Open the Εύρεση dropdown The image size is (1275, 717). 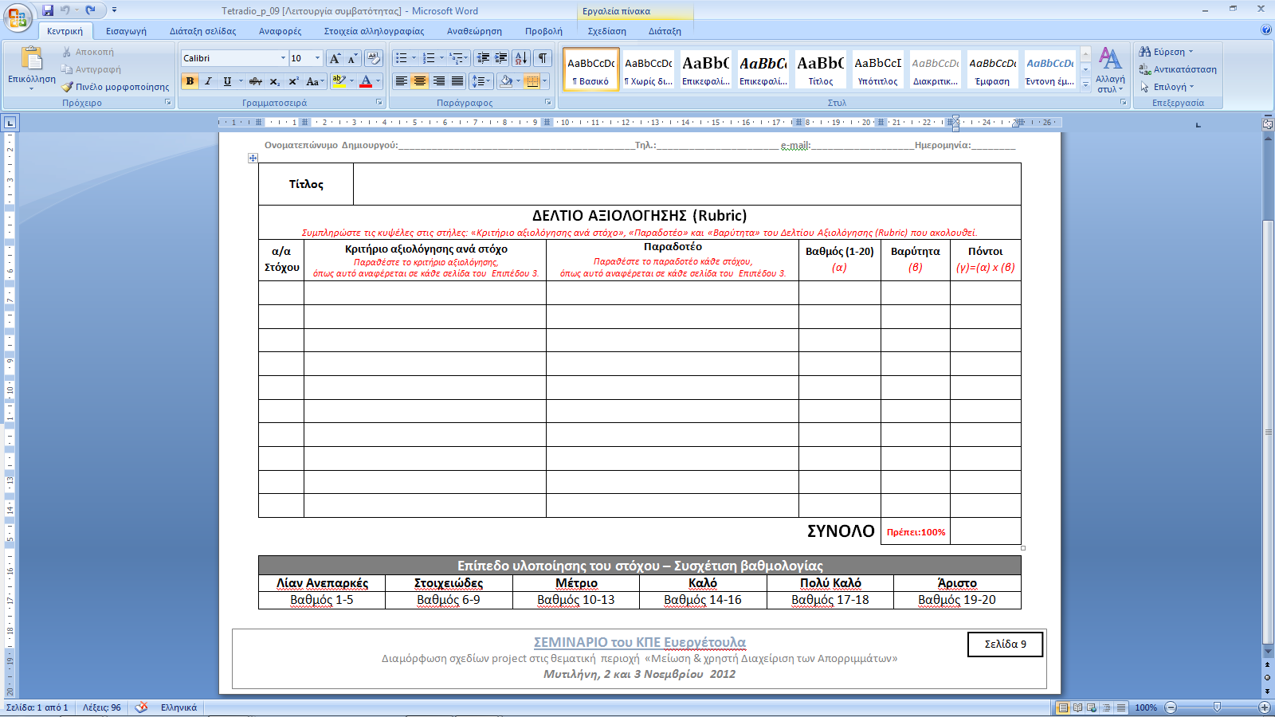(1167, 52)
